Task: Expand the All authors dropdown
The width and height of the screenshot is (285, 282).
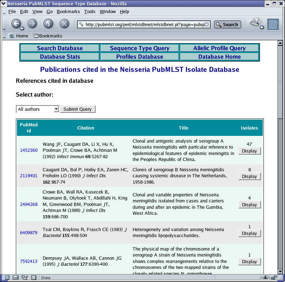Action: pos(37,109)
